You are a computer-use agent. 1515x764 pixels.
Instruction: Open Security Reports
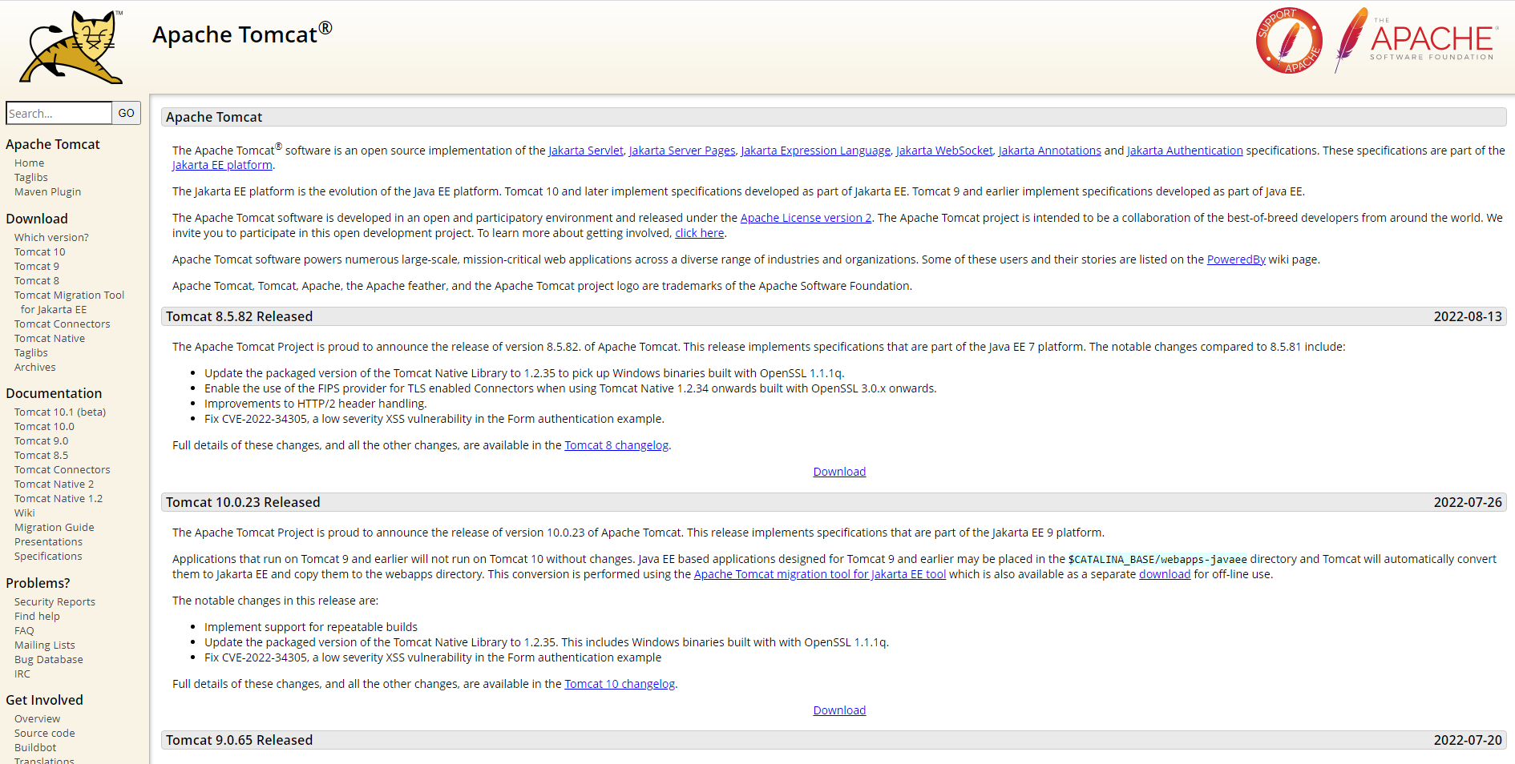55,601
